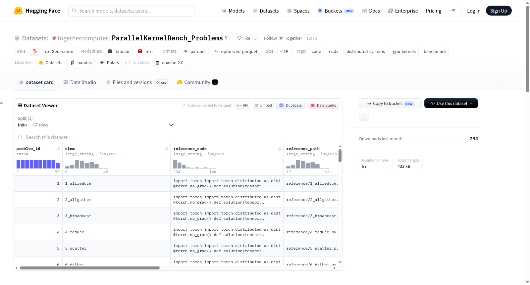Open the Models menu item
Image resolution: width=530 pixels, height=285 pixels.
point(233,11)
